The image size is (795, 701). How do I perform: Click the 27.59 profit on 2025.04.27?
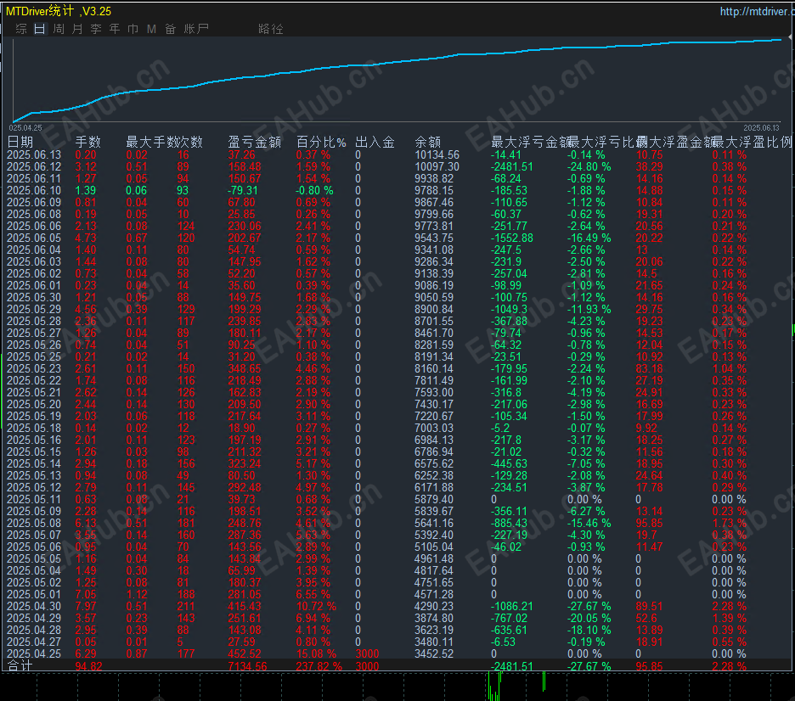pos(241,642)
